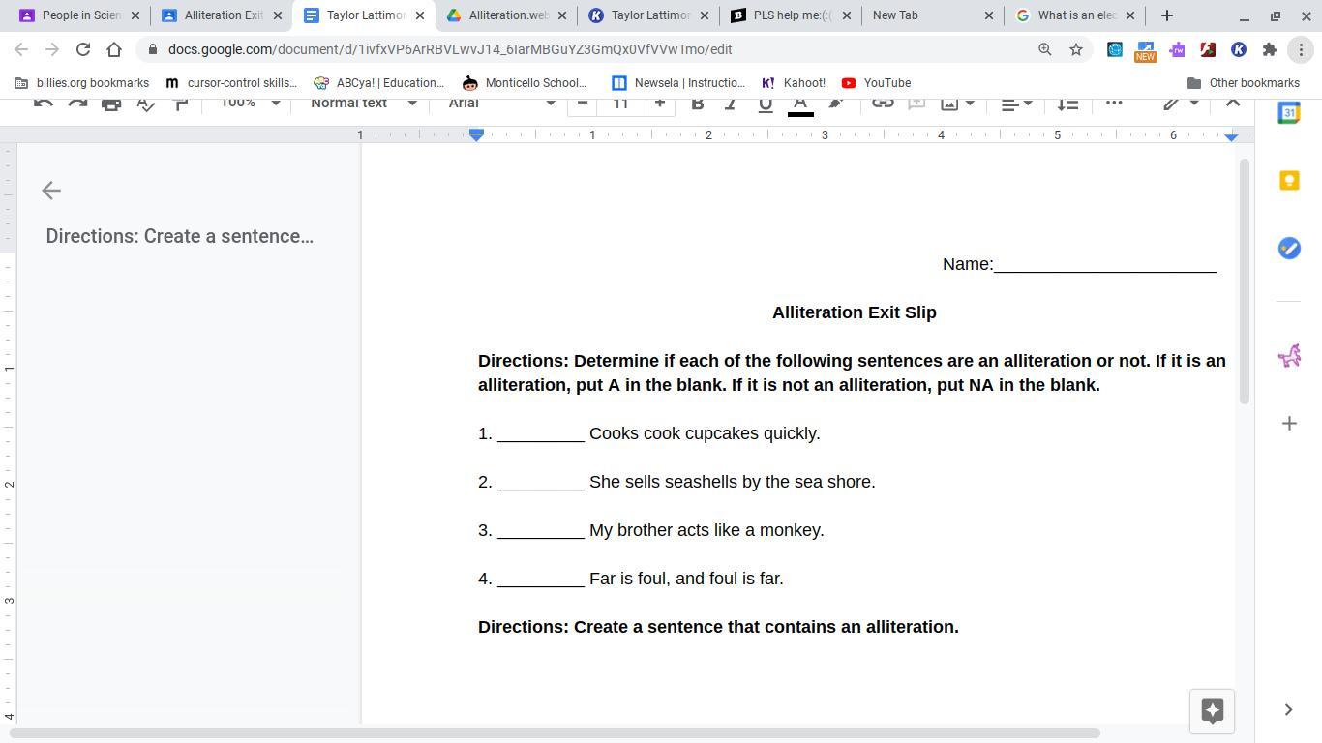Click the blank beside 'Cooks cook cupcakes quickly.'

(x=541, y=434)
